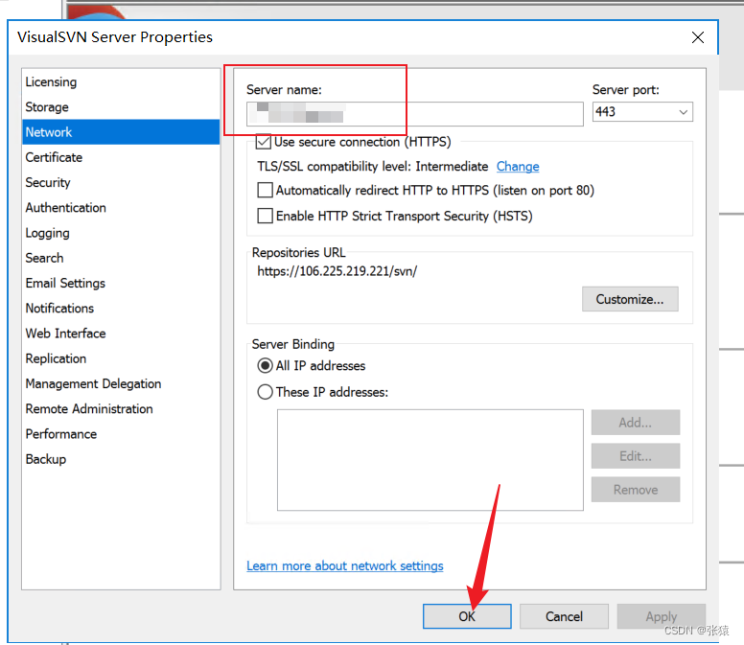
Task: Open Learn more about network settings
Action: point(345,565)
